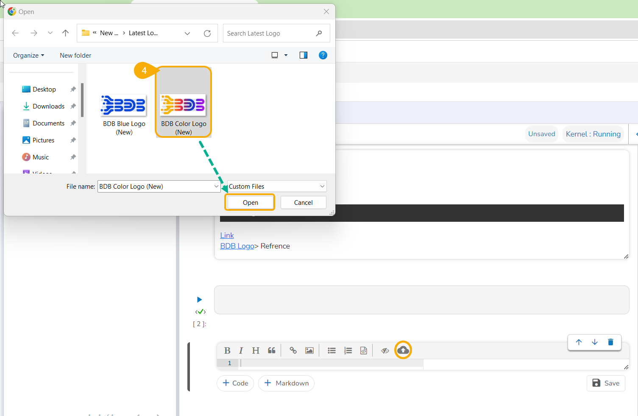This screenshot has width=638, height=416.
Task: Unpin Pictures using its pin icon
Action: pos(73,140)
